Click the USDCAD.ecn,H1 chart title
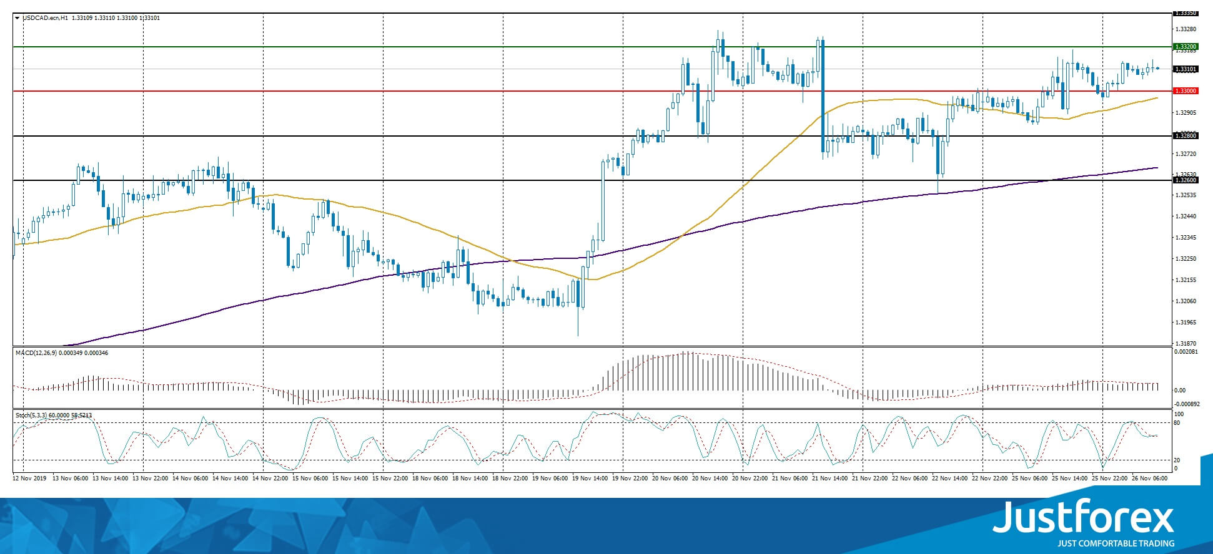 45,18
